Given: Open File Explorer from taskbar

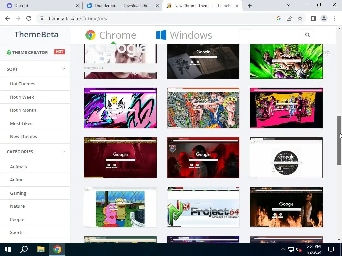Looking at the screenshot, I should point(41,249).
